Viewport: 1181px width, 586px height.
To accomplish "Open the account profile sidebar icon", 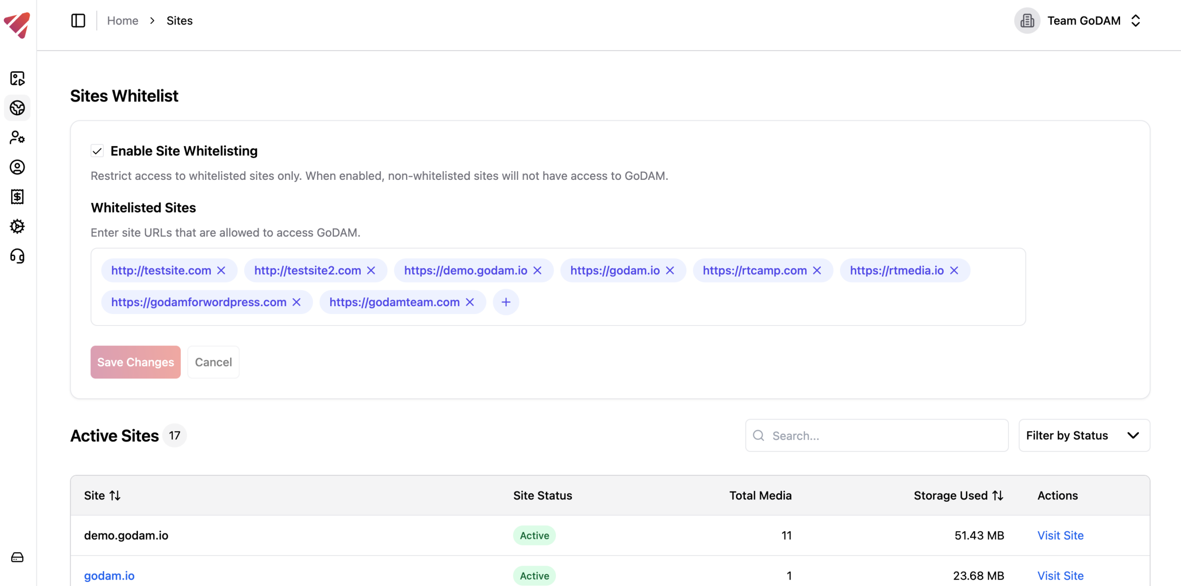I will (17, 167).
